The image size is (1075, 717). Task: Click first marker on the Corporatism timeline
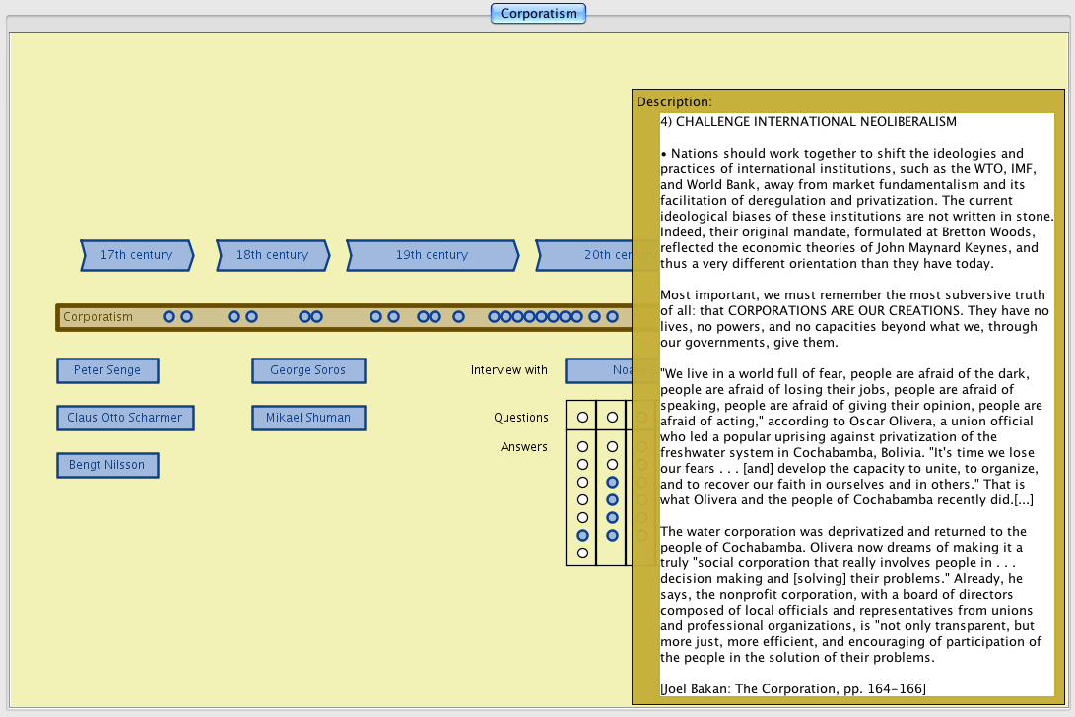coord(168,317)
